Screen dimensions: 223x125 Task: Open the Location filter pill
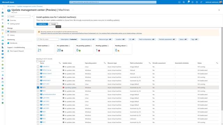click(x=120, y=39)
